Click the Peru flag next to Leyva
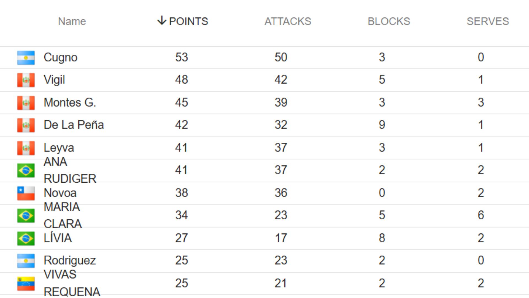The height and width of the screenshot is (298, 529). click(26, 148)
